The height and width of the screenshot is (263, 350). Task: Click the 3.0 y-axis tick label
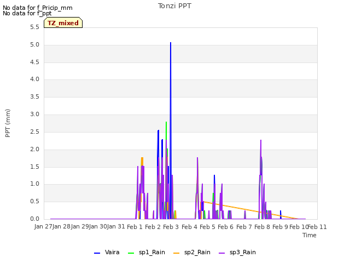coord(34,115)
